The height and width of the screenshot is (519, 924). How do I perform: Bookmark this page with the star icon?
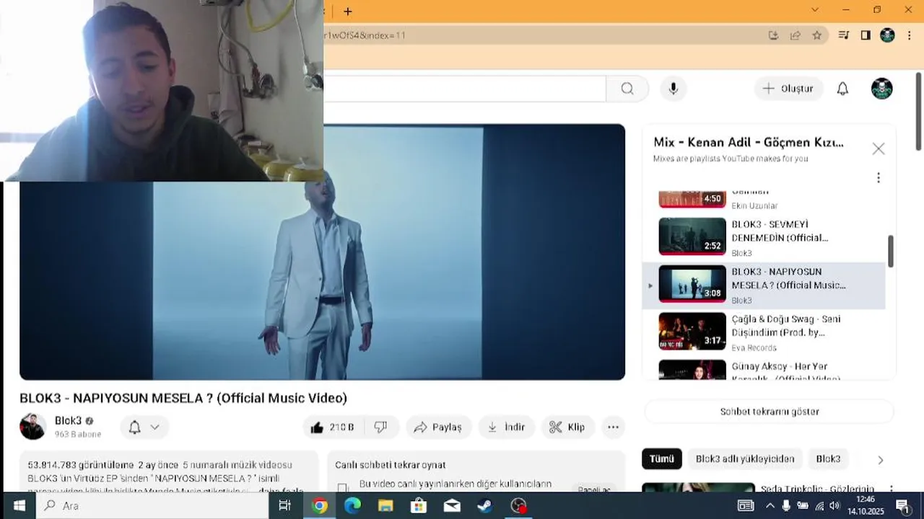pos(816,35)
